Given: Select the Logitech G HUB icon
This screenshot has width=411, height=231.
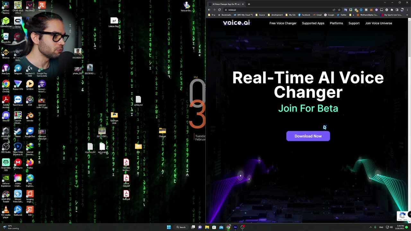Looking at the screenshot, I should (30, 70).
